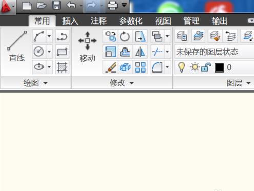Print drawing with the Plot printer icon
The height and width of the screenshot is (191, 254).
click(113, 6)
